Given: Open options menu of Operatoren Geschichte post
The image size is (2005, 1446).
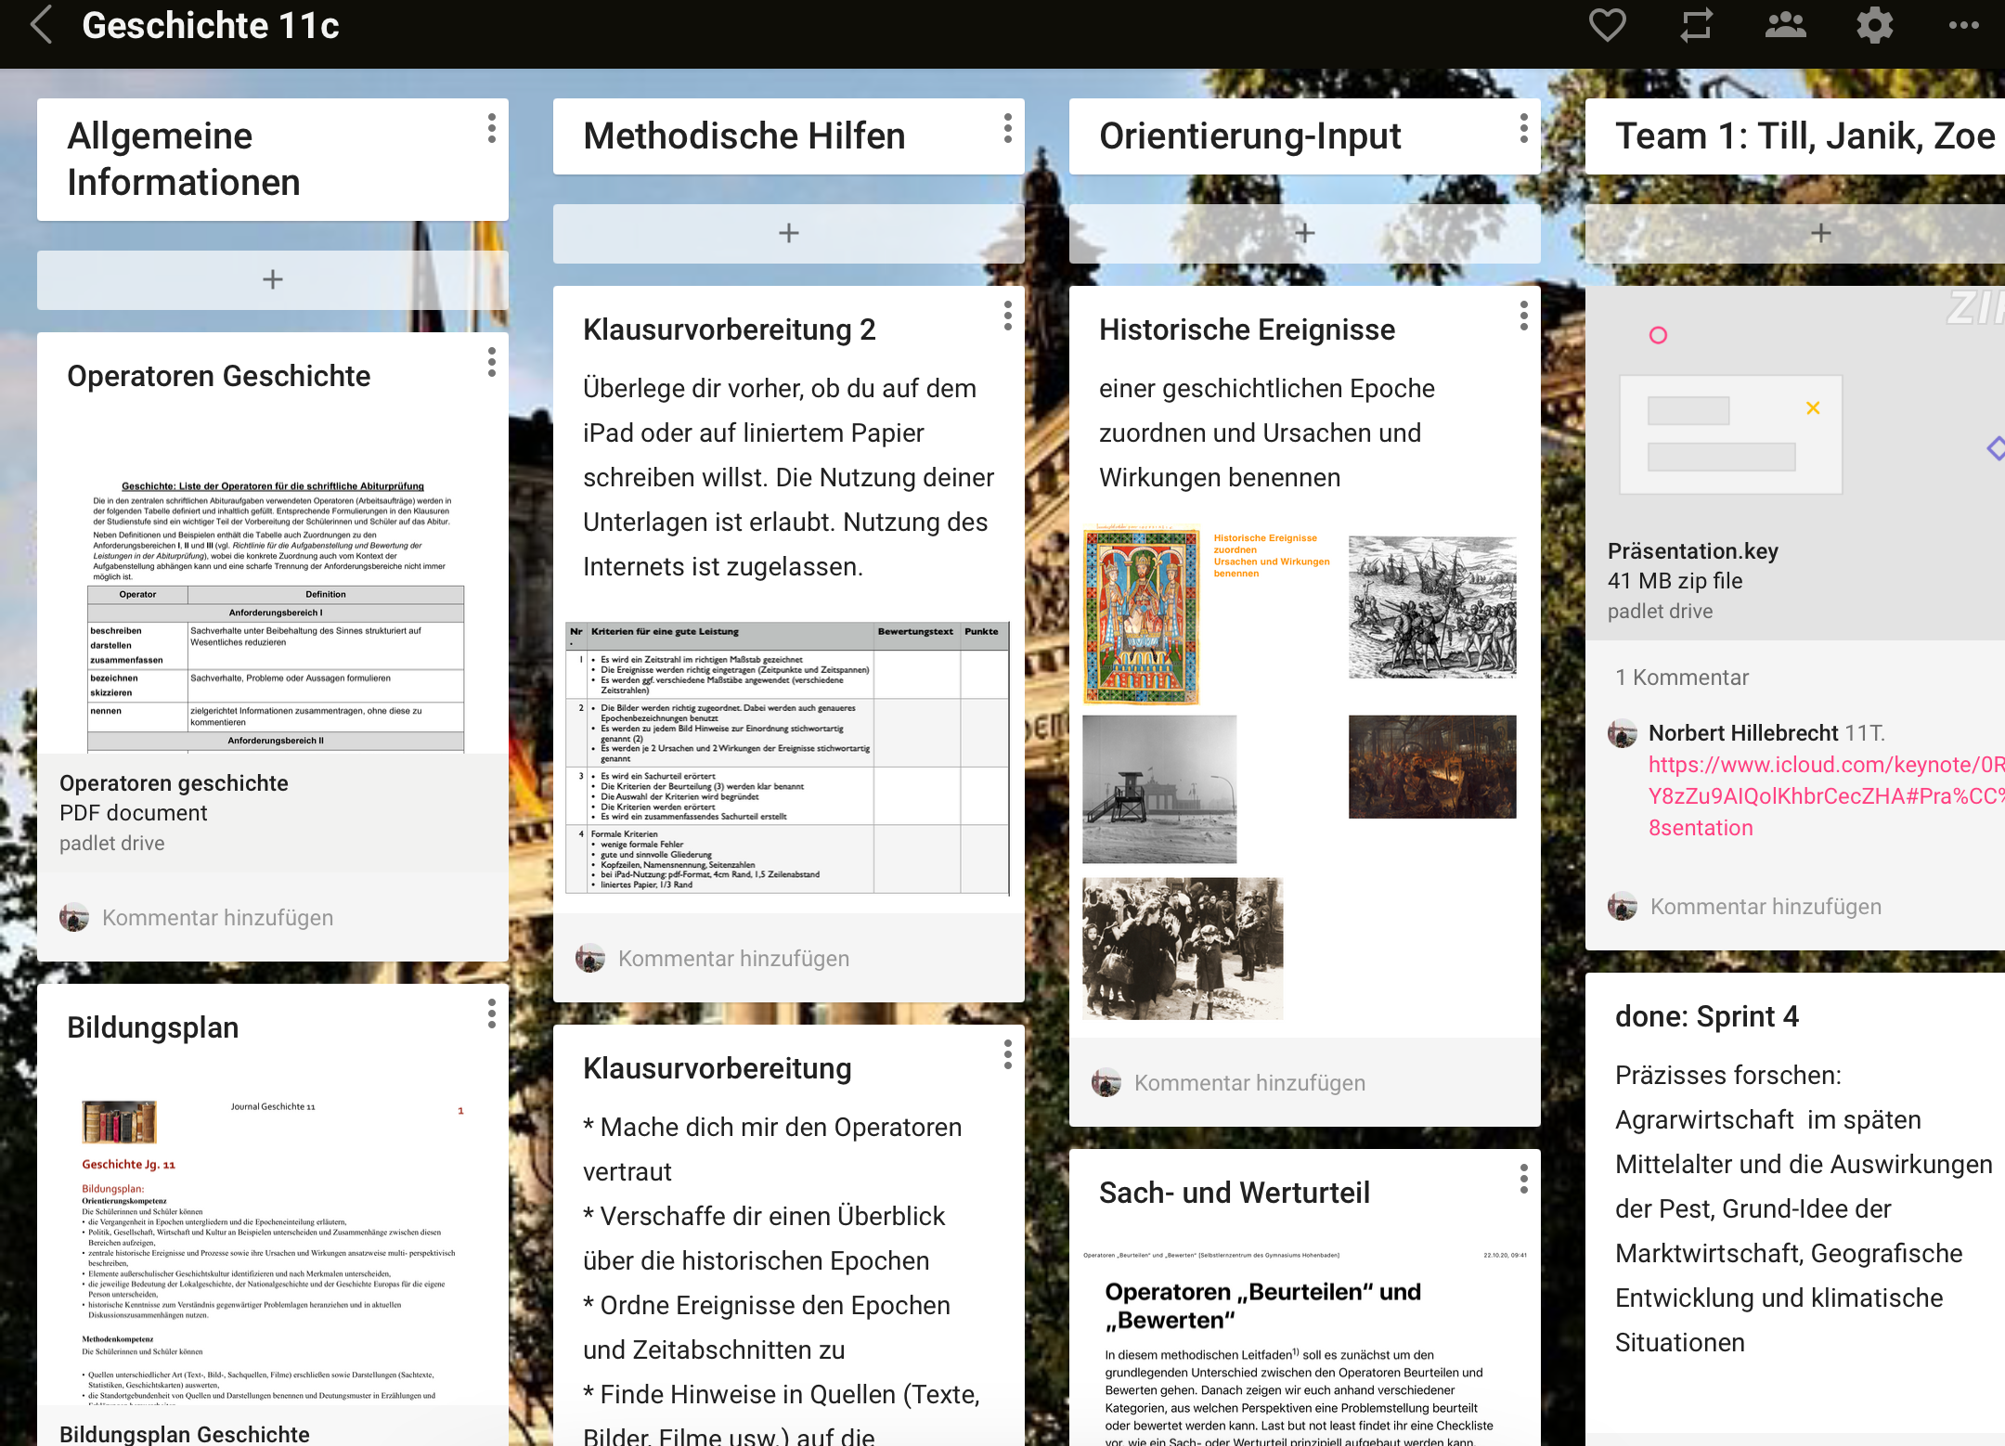Looking at the screenshot, I should [491, 362].
